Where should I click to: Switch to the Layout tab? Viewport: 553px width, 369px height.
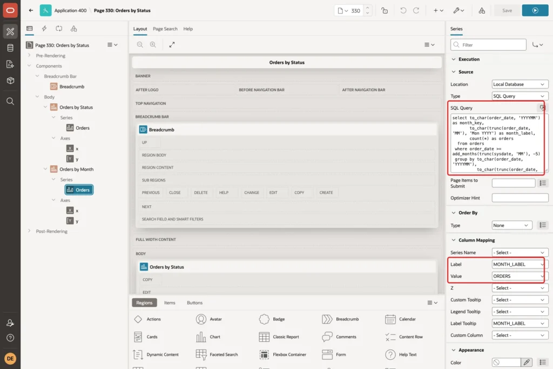pos(140,29)
